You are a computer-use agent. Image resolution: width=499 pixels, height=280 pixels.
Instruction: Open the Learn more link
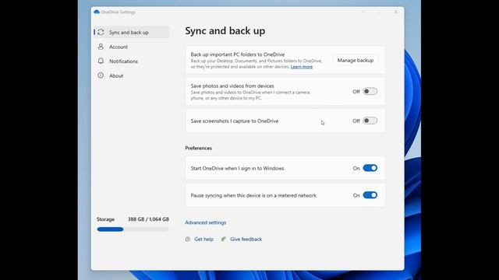coord(302,67)
